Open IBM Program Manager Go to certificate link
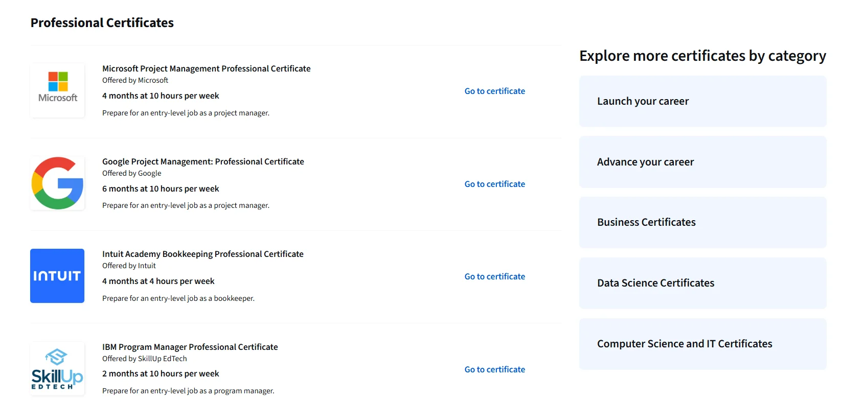Image resolution: width=863 pixels, height=402 pixels. click(x=494, y=369)
